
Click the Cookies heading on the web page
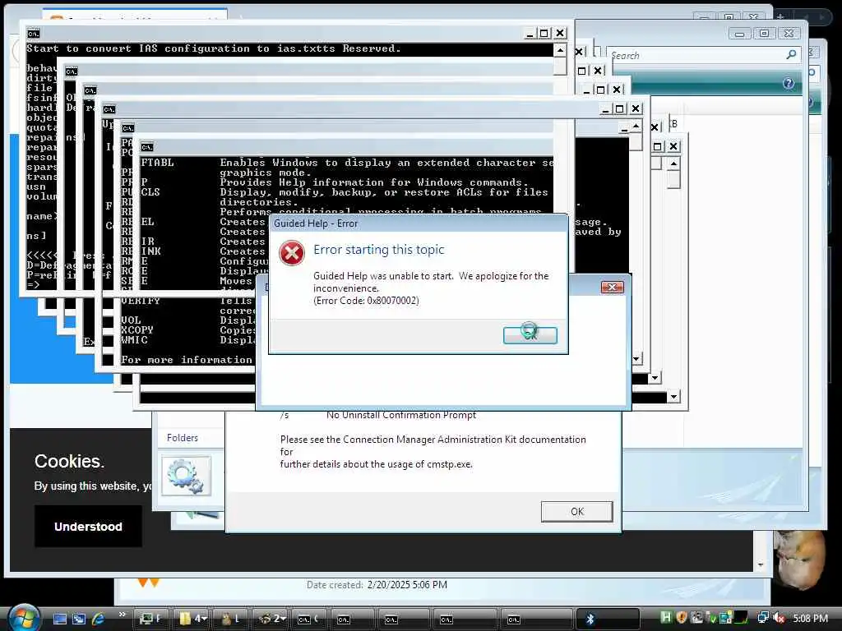pos(69,462)
